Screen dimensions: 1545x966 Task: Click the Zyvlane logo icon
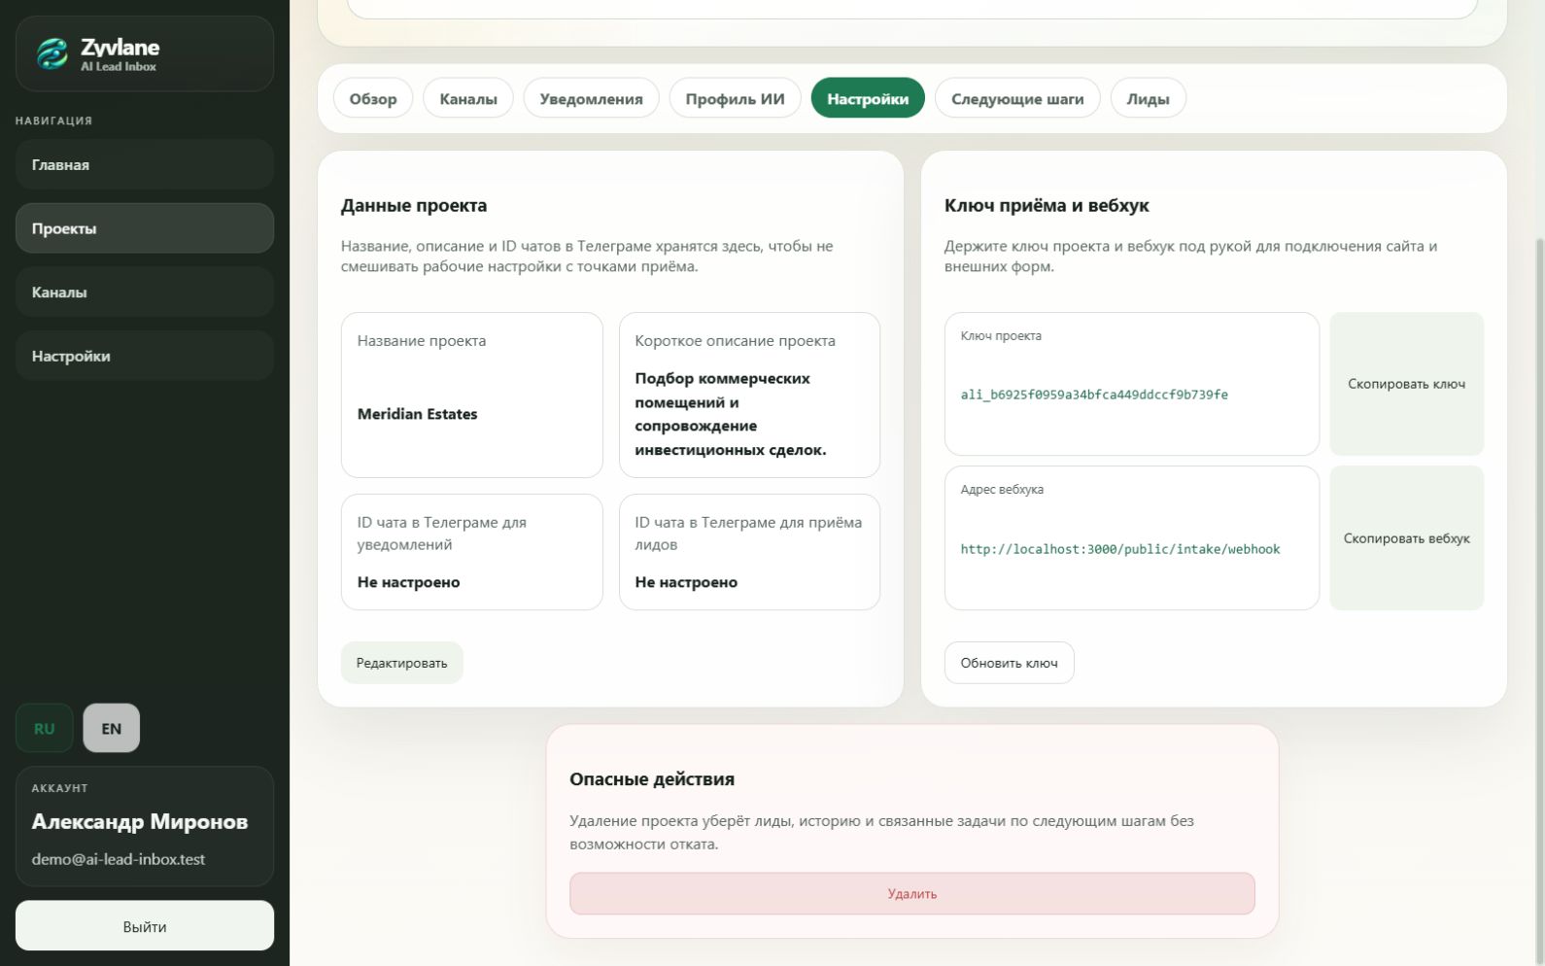pos(52,53)
